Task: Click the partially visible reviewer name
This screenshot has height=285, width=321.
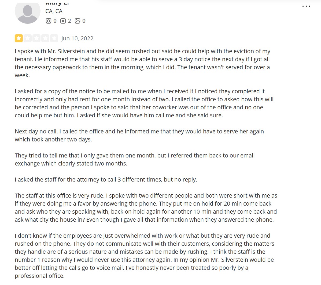Action: 57,3
